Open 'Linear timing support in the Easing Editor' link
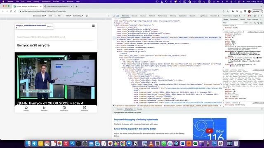Screen dimensions: 264x148 [135, 129]
